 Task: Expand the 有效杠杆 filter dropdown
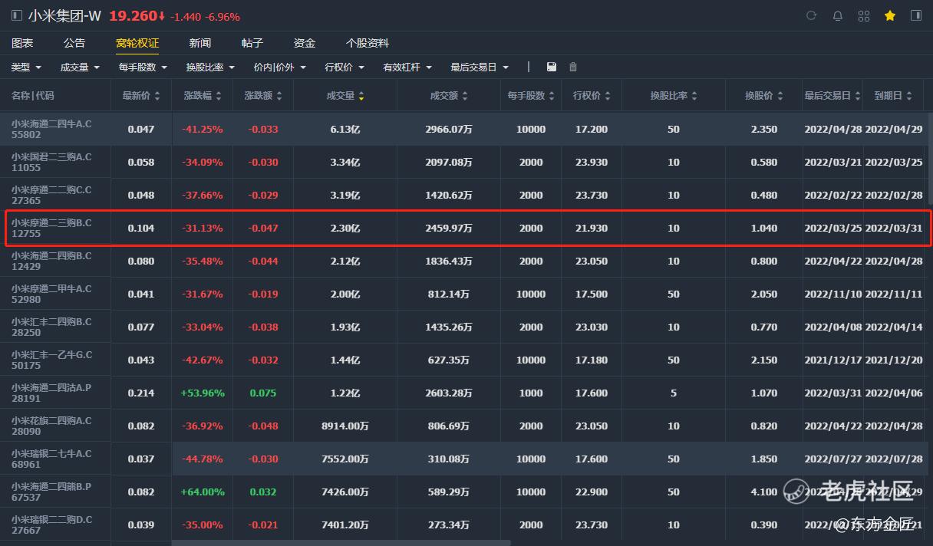point(407,67)
